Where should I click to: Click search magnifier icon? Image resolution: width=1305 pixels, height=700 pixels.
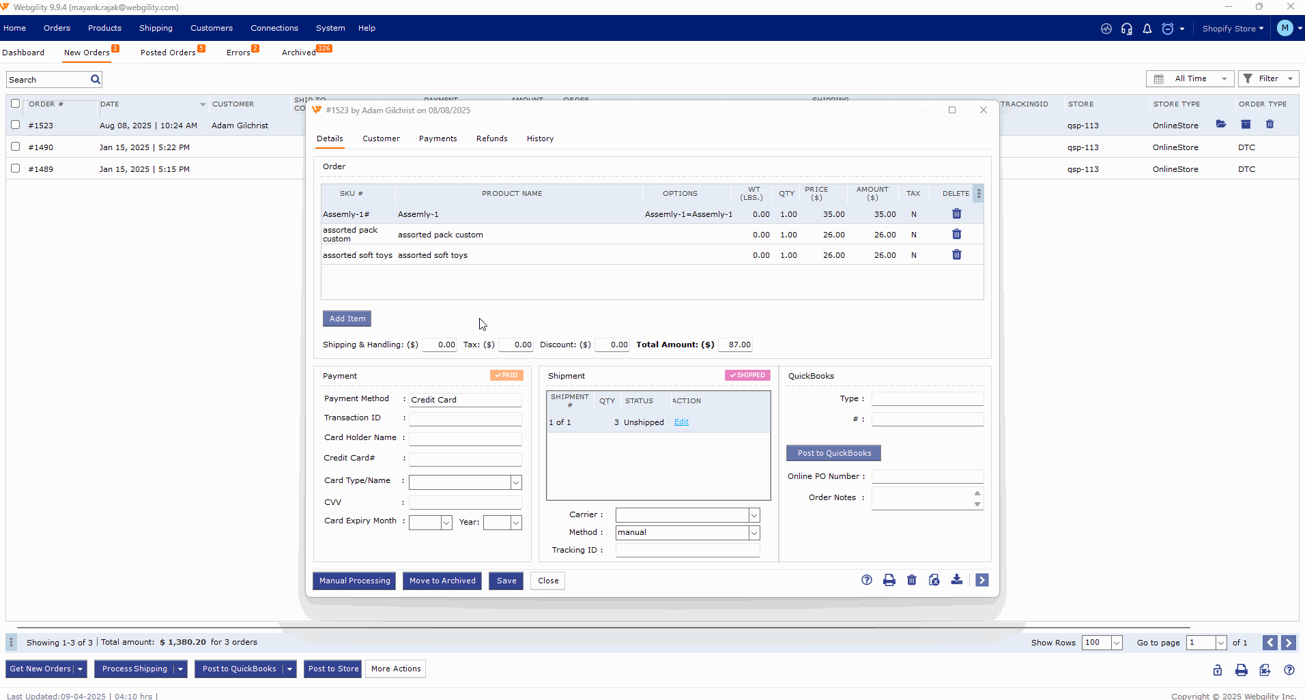96,80
